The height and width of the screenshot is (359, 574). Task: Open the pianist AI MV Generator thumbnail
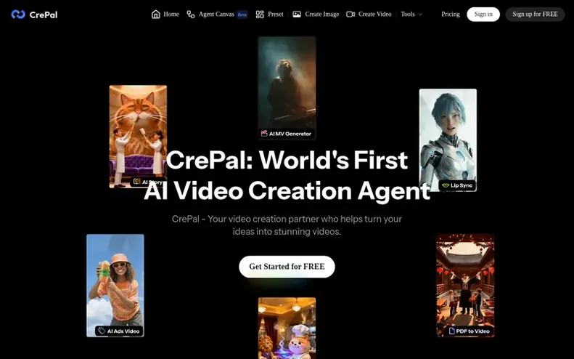tap(287, 88)
